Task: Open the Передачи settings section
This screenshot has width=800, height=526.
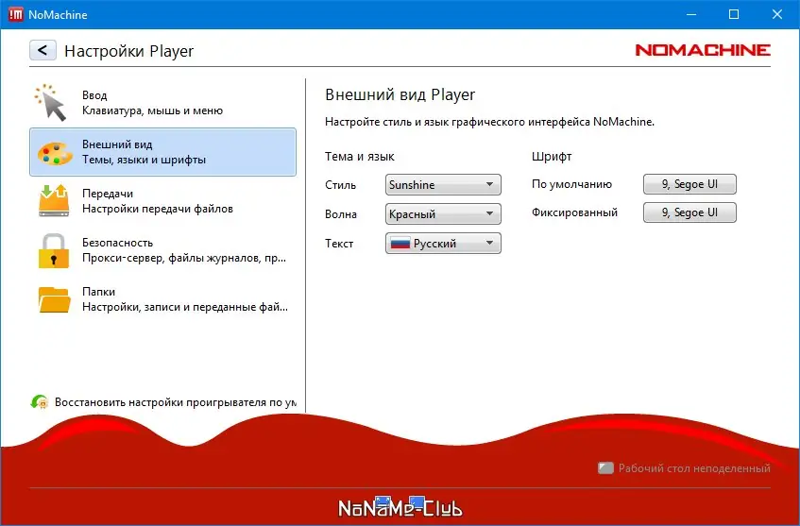Action: tap(162, 201)
